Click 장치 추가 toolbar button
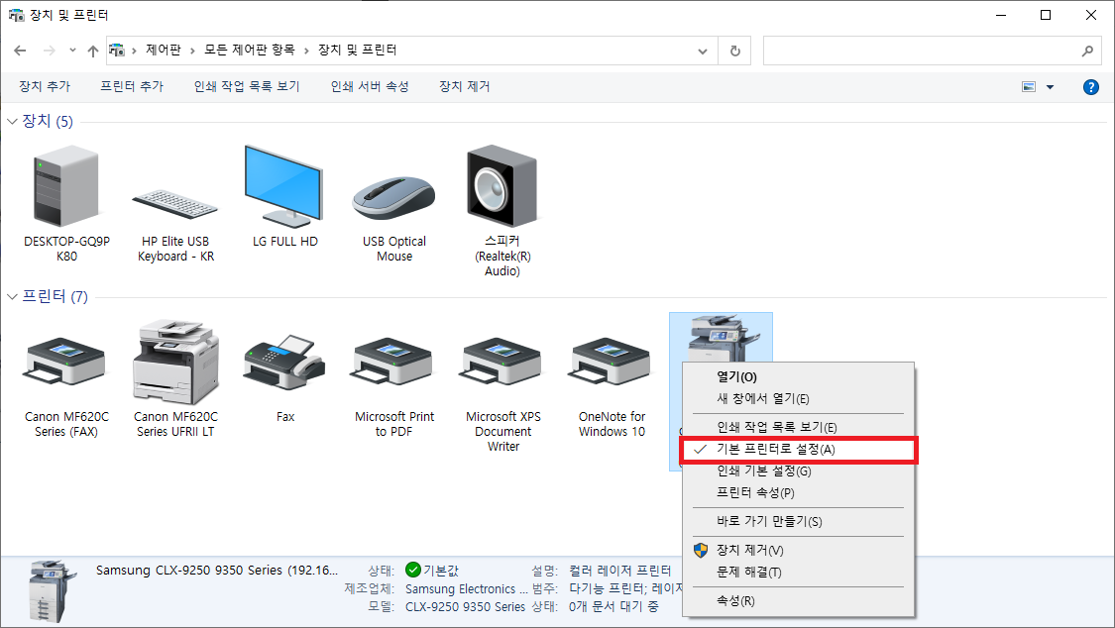This screenshot has width=1115, height=628. tap(45, 86)
